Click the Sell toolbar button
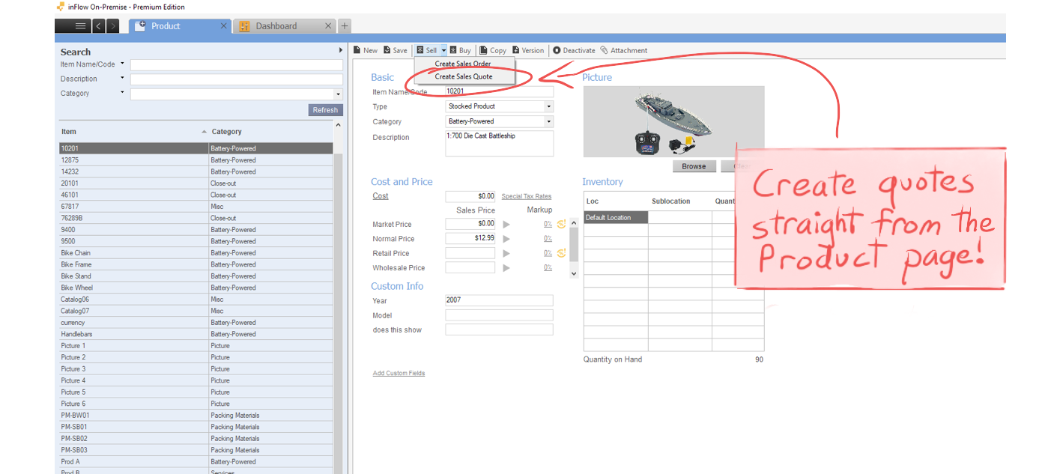This screenshot has height=474, width=1060. (427, 51)
